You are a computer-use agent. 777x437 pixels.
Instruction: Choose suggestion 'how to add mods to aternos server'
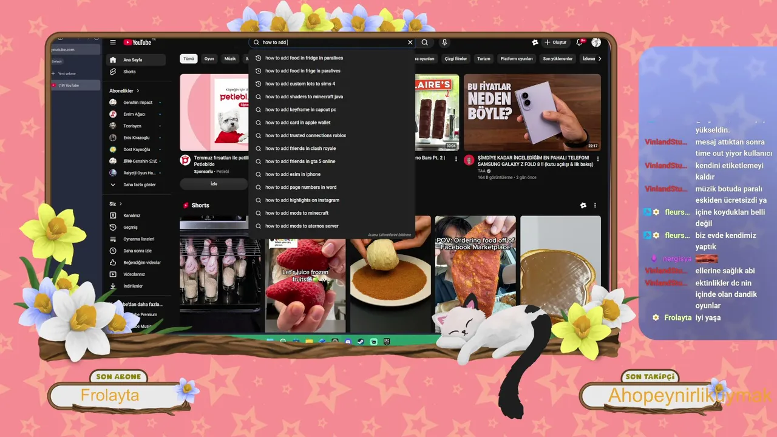[x=331, y=226]
